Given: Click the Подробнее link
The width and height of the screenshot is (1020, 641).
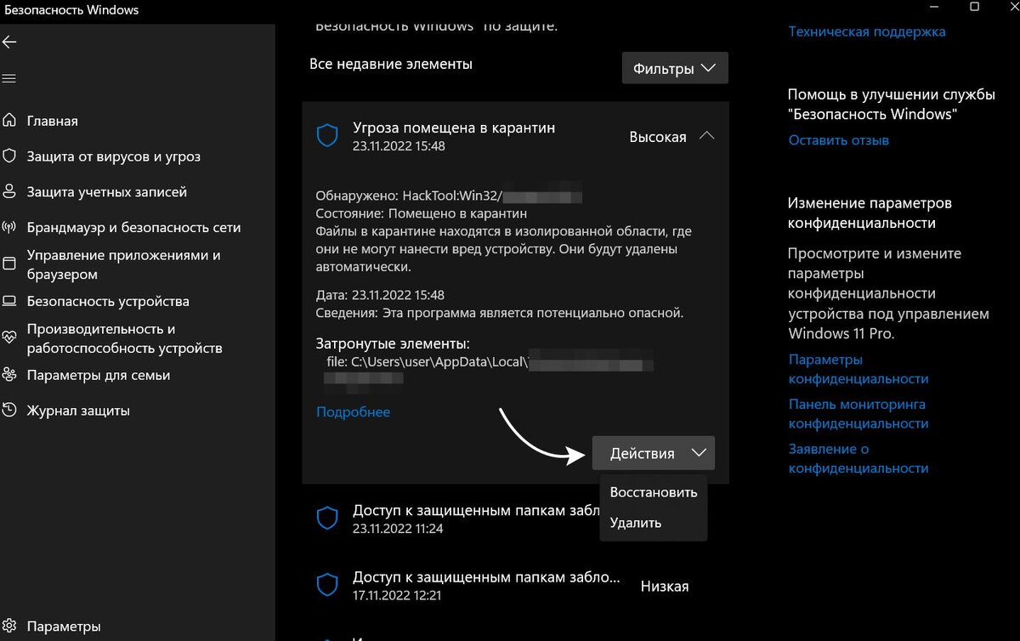Looking at the screenshot, I should point(353,412).
